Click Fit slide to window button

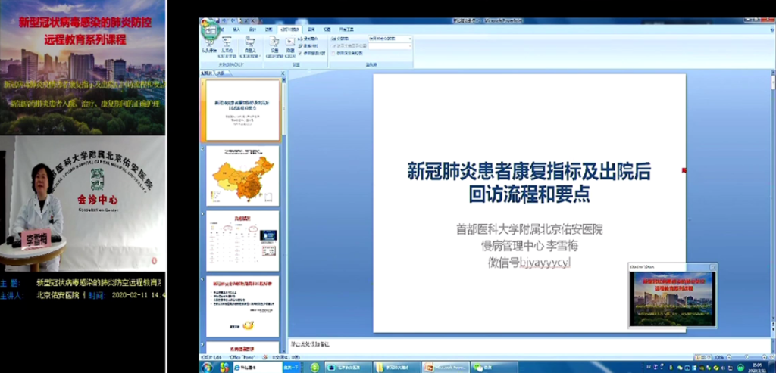coord(772,357)
